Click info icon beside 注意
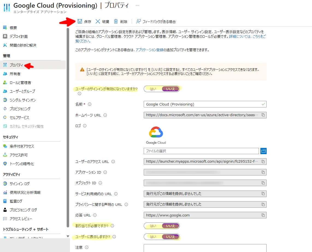 coord(87,247)
